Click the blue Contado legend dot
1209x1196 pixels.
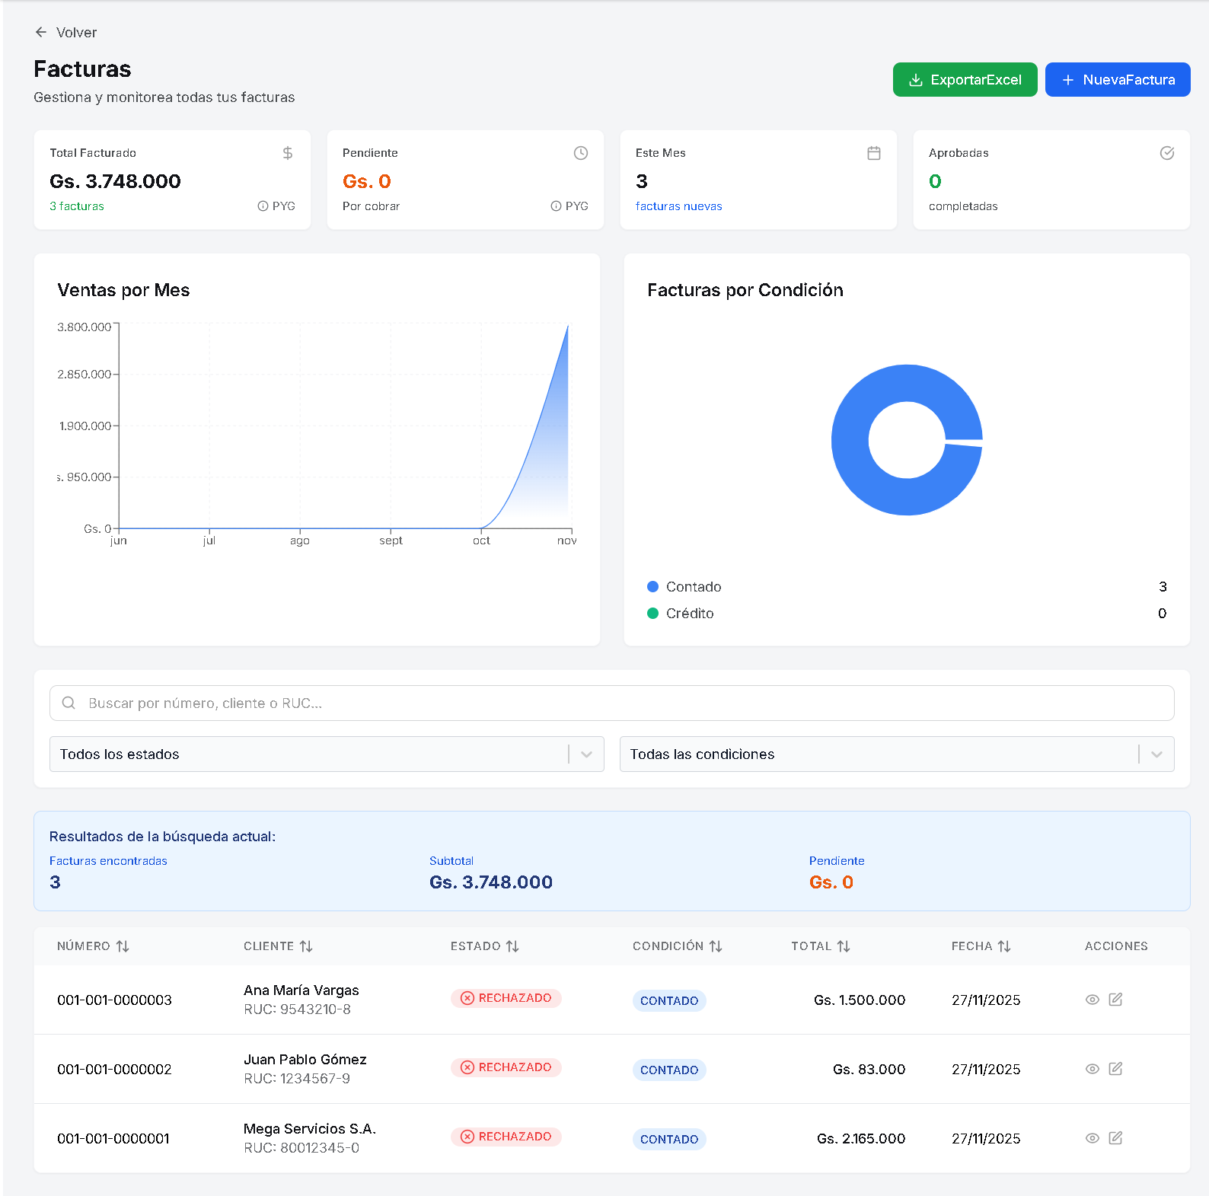tap(652, 587)
